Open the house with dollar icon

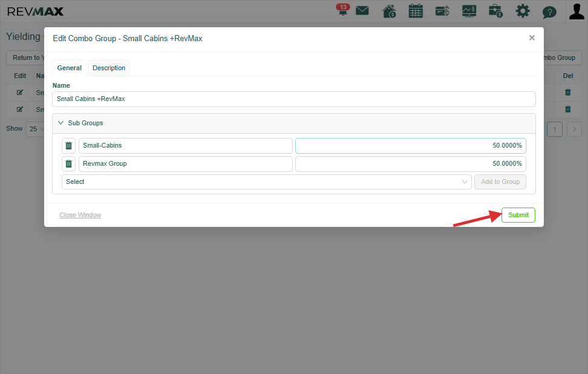pos(389,11)
